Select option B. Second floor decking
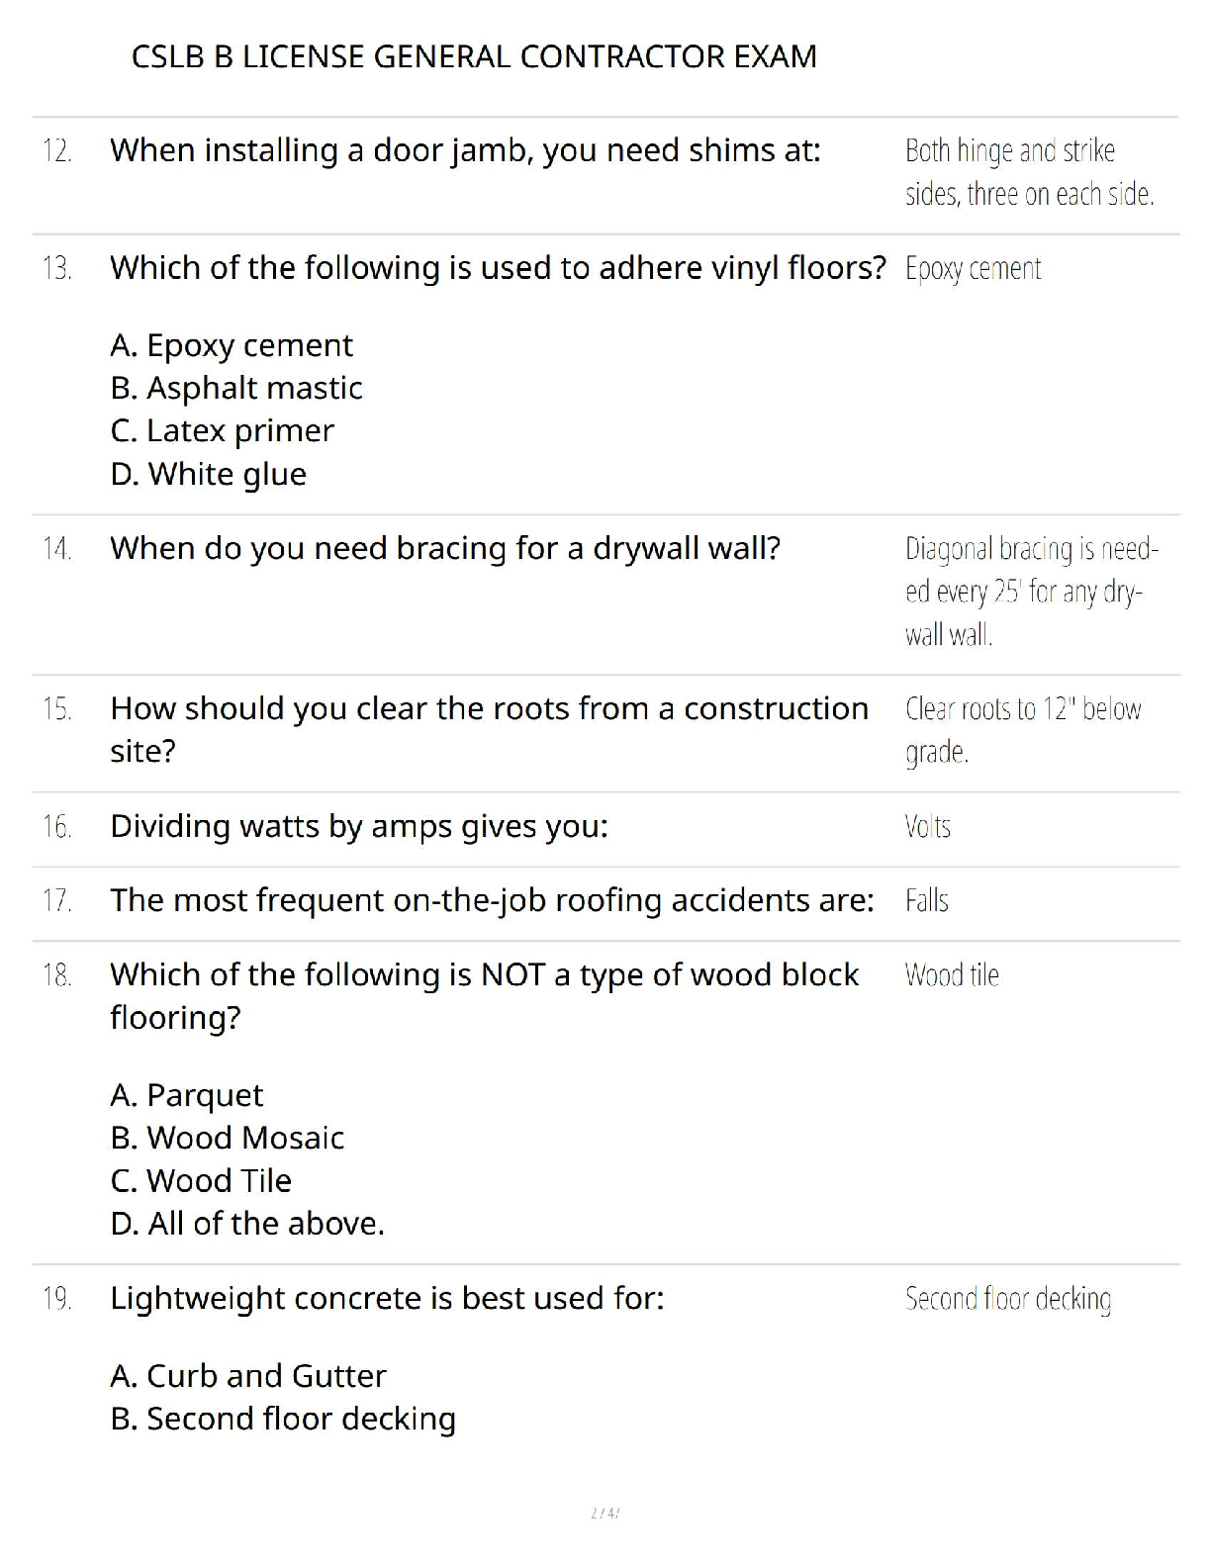Image resolution: width=1211 pixels, height=1567 pixels. (283, 1419)
